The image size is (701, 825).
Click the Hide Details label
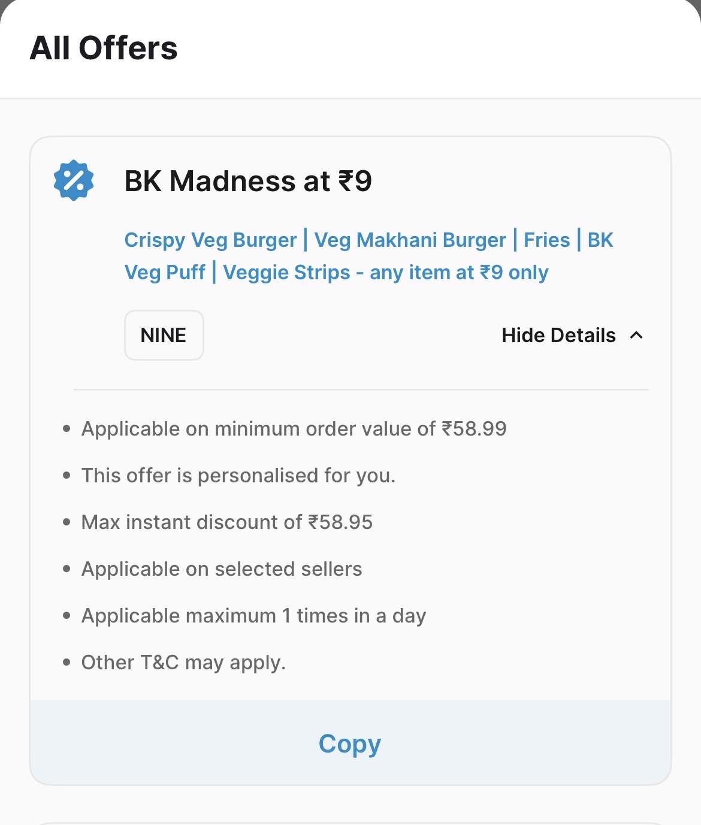tap(558, 336)
